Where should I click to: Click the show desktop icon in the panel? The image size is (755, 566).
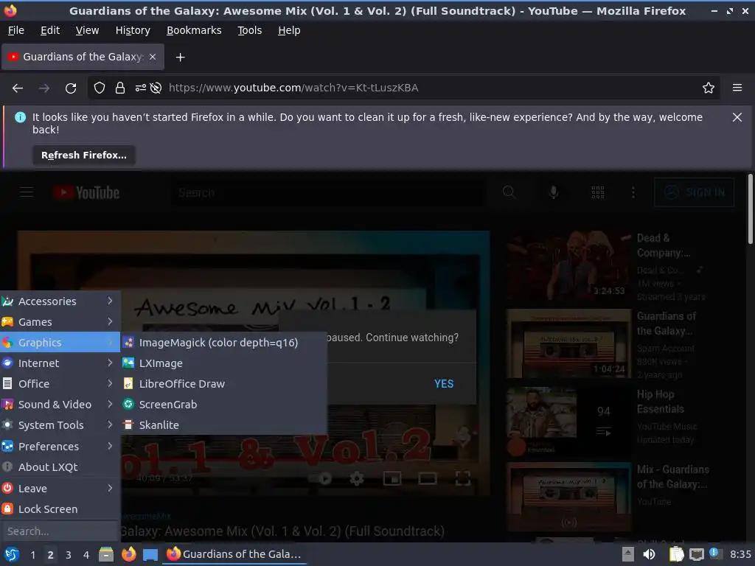pos(150,554)
